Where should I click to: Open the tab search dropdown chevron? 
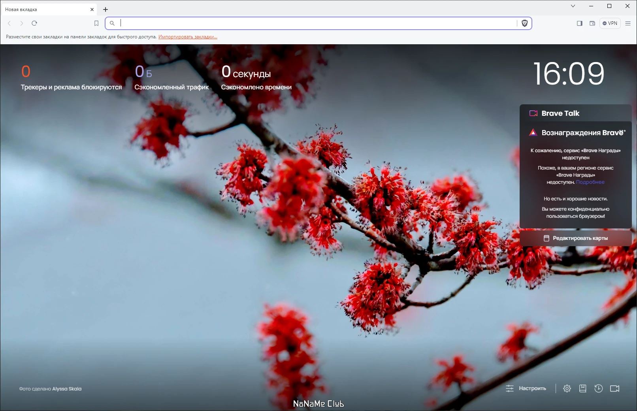pos(573,6)
